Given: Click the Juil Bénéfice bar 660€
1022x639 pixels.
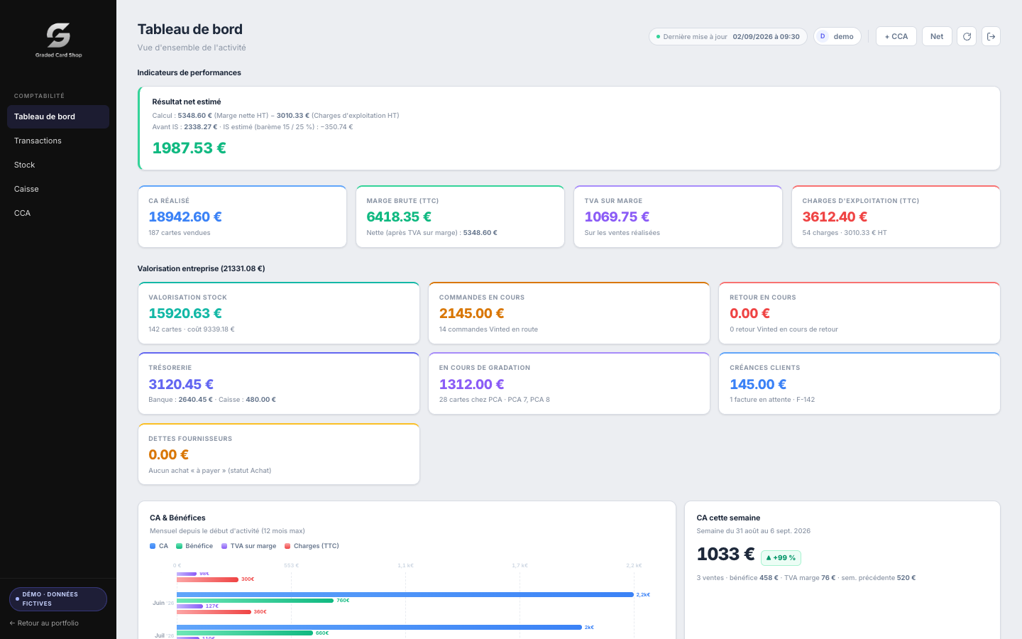Looking at the screenshot, I should point(245,633).
